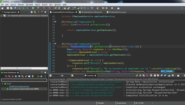
Task: Click Package Explorer horizontal scrollbar
Action: [x=24, y=68]
